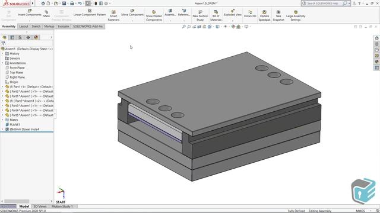The height and width of the screenshot is (213, 380).
Task: Open Large Assembly Settings
Action: (x=296, y=15)
